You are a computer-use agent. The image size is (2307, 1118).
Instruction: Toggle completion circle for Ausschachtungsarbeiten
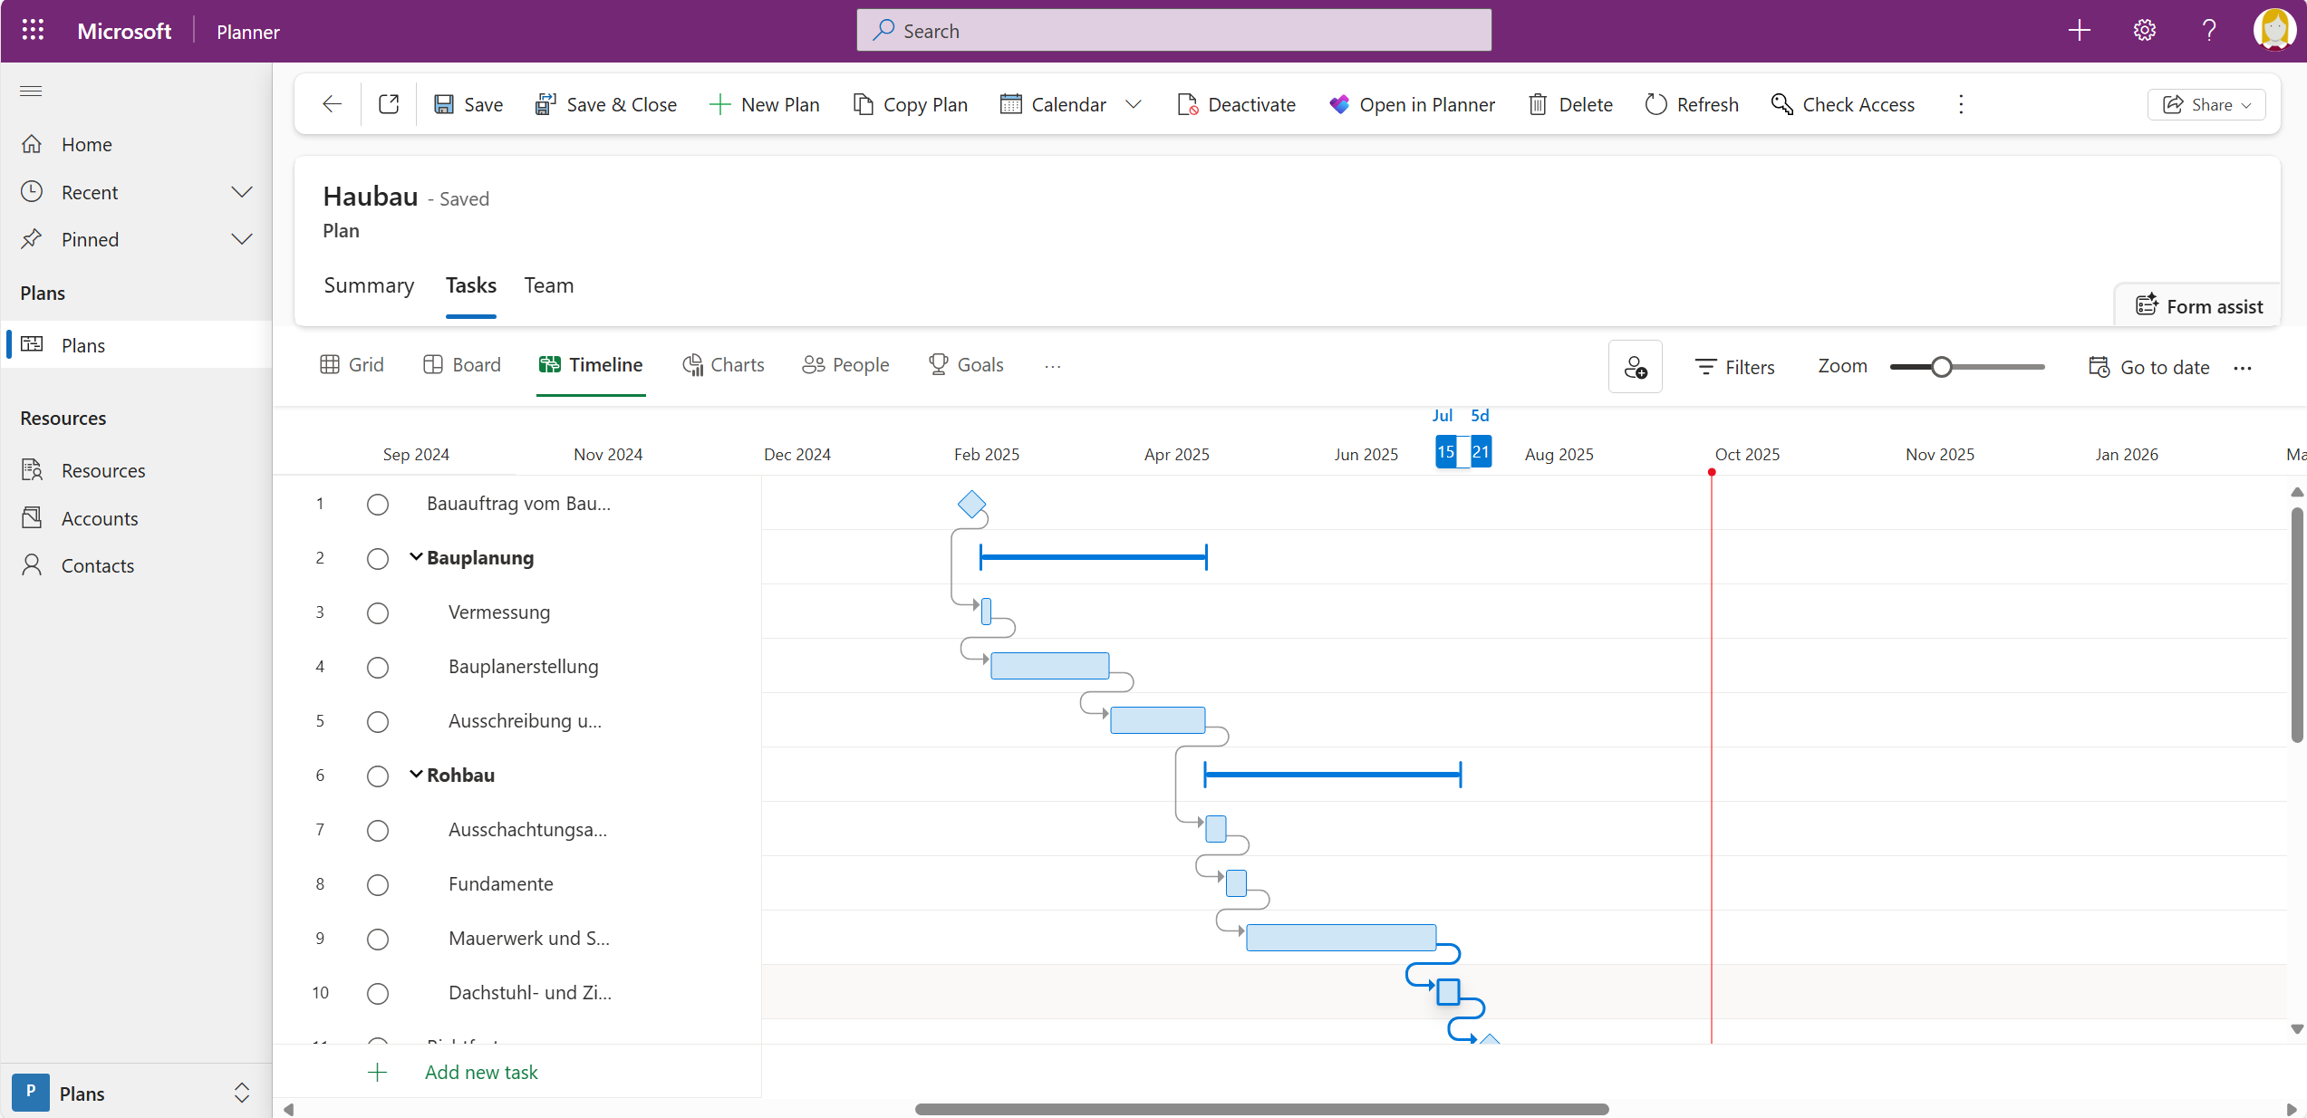click(x=378, y=830)
